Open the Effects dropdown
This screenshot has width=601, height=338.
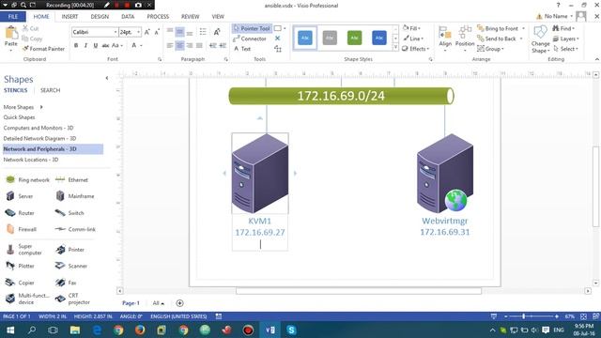point(415,49)
